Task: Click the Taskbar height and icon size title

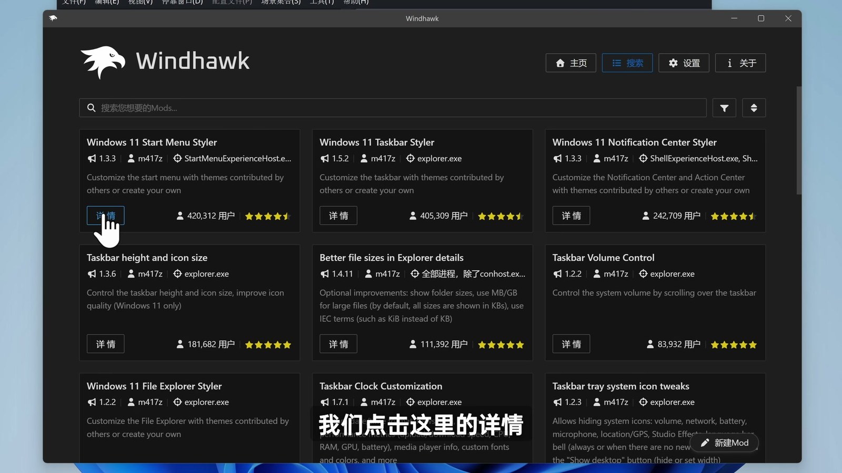Action: (147, 258)
